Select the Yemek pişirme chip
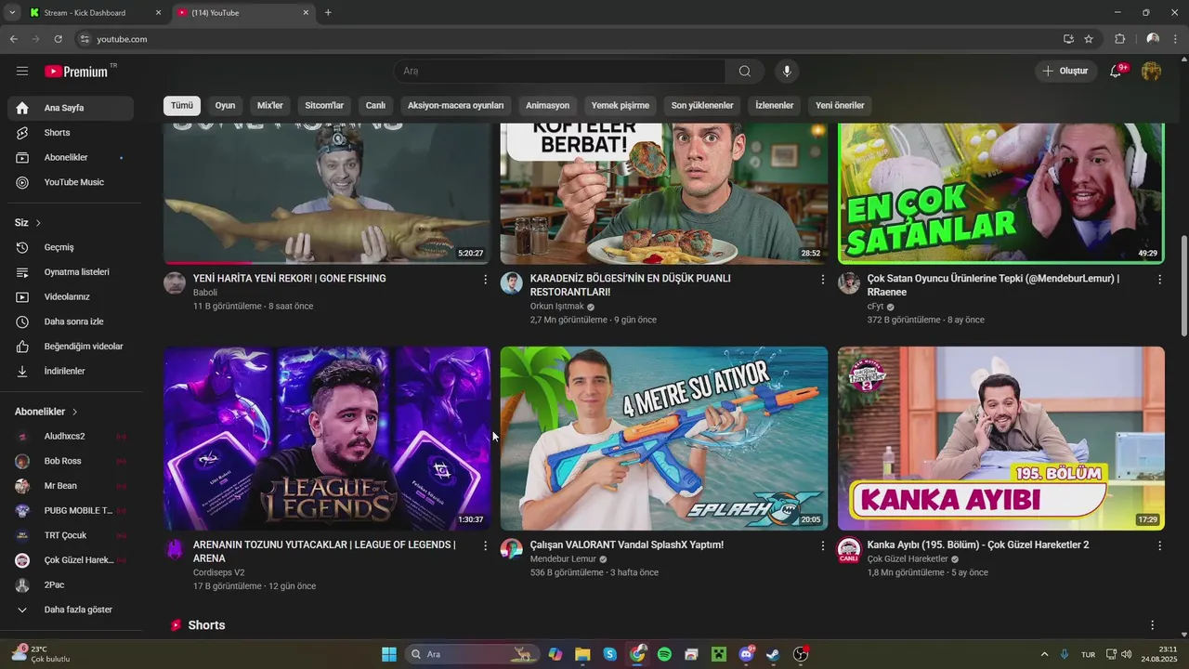Screen dimensions: 1189x669 point(621,106)
